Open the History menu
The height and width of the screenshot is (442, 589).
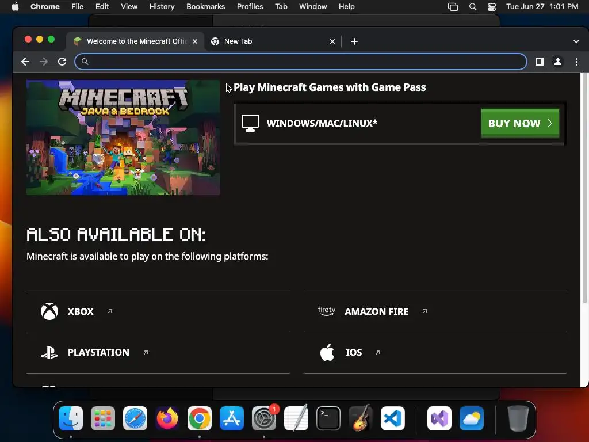coord(162,6)
